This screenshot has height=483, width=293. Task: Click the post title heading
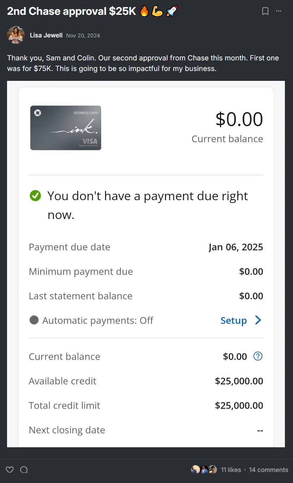click(72, 11)
